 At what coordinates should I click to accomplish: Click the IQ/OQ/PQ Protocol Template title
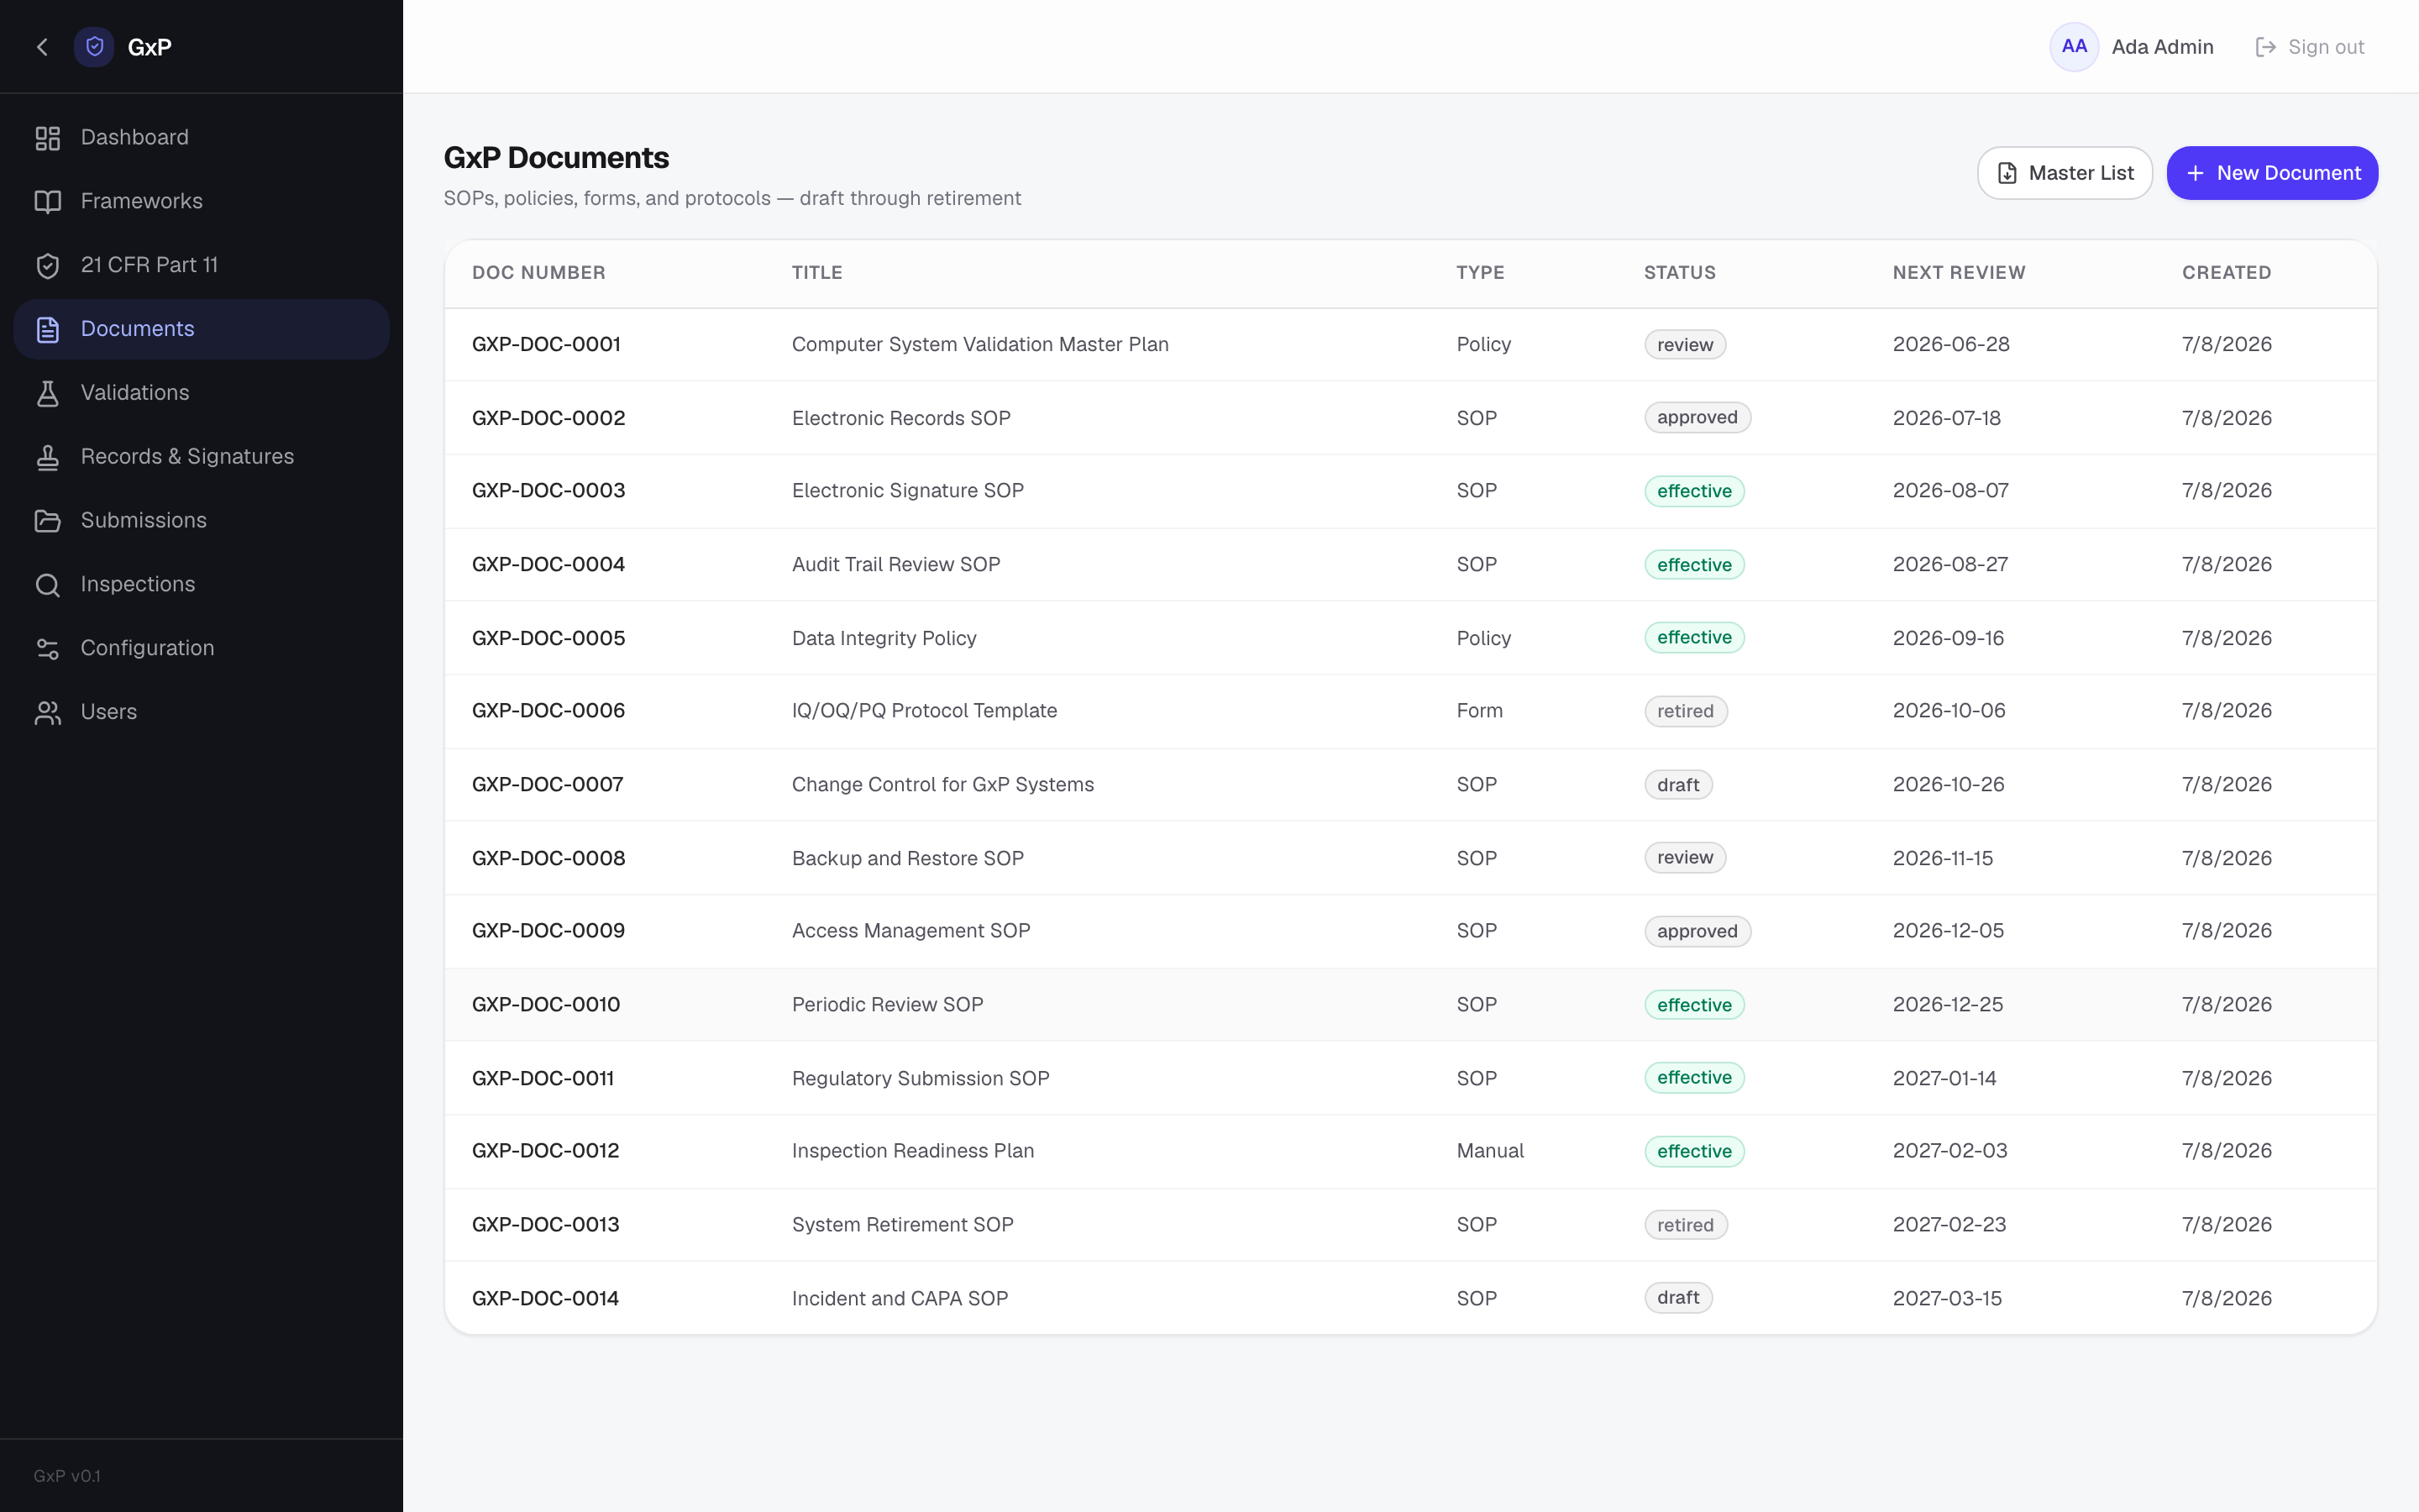pos(924,711)
